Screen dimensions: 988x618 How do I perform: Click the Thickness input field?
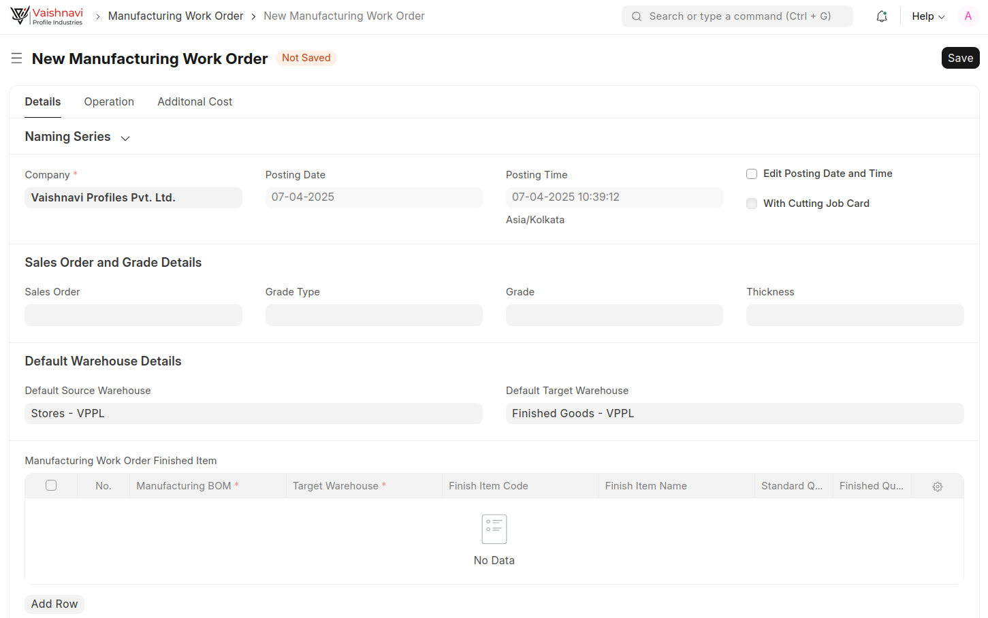(855, 315)
